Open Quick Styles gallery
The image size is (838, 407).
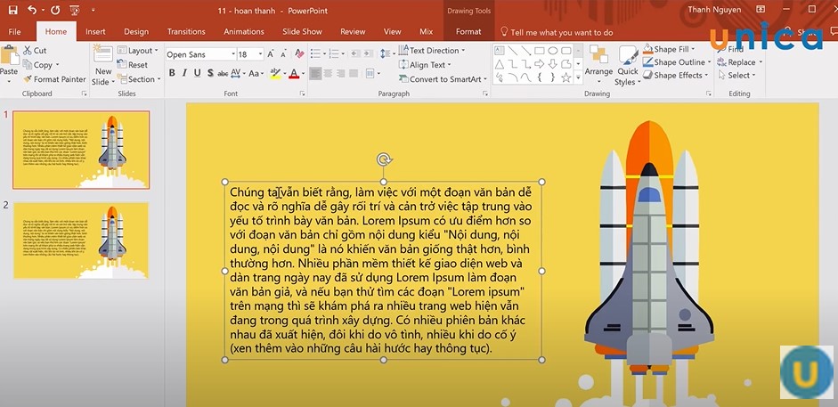[x=628, y=65]
